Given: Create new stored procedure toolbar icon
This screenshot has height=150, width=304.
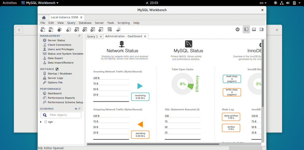Looking at the screenshot, I should coord(93,29).
